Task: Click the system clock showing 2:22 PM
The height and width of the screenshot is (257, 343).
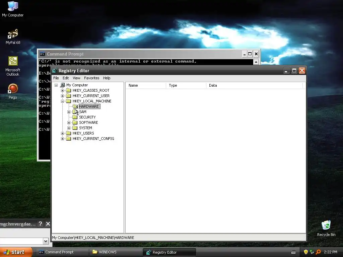Action: pyautogui.click(x=330, y=252)
